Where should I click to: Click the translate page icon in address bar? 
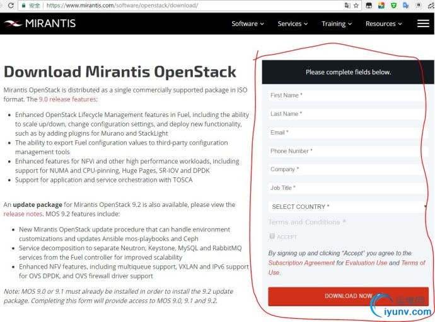pyautogui.click(x=347, y=5)
